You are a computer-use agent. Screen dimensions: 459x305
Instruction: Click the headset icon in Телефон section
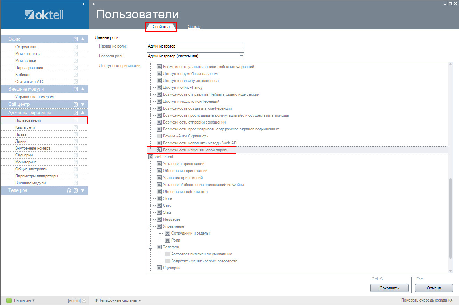69,190
